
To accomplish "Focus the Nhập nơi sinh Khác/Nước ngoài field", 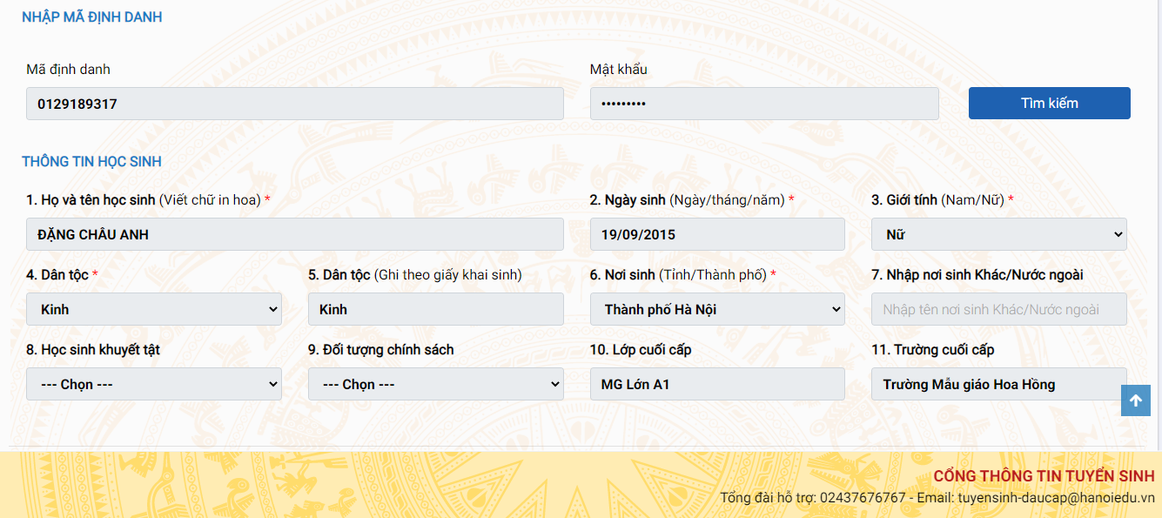I will 998,309.
